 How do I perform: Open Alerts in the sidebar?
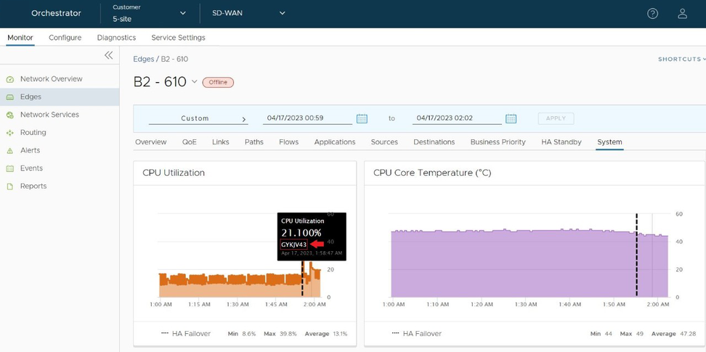point(30,150)
